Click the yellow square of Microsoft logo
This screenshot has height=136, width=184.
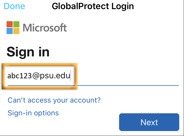[16, 31]
